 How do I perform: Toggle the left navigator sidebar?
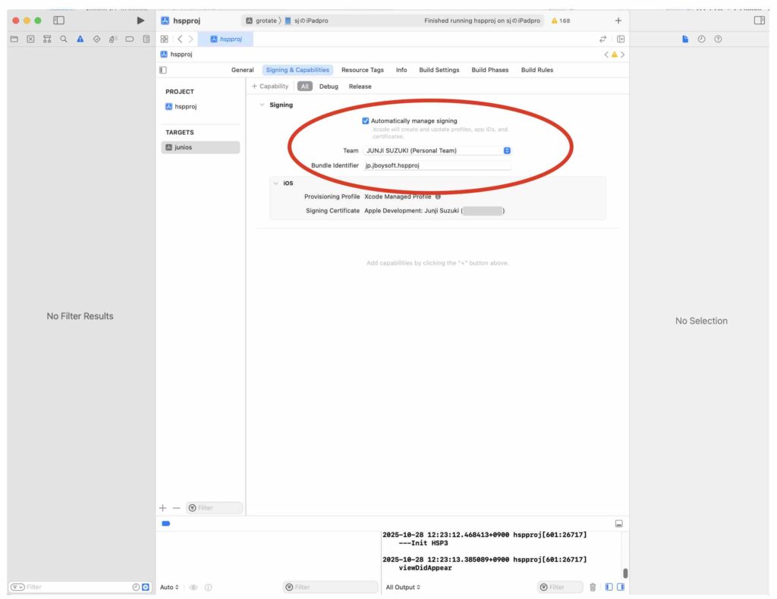point(58,20)
